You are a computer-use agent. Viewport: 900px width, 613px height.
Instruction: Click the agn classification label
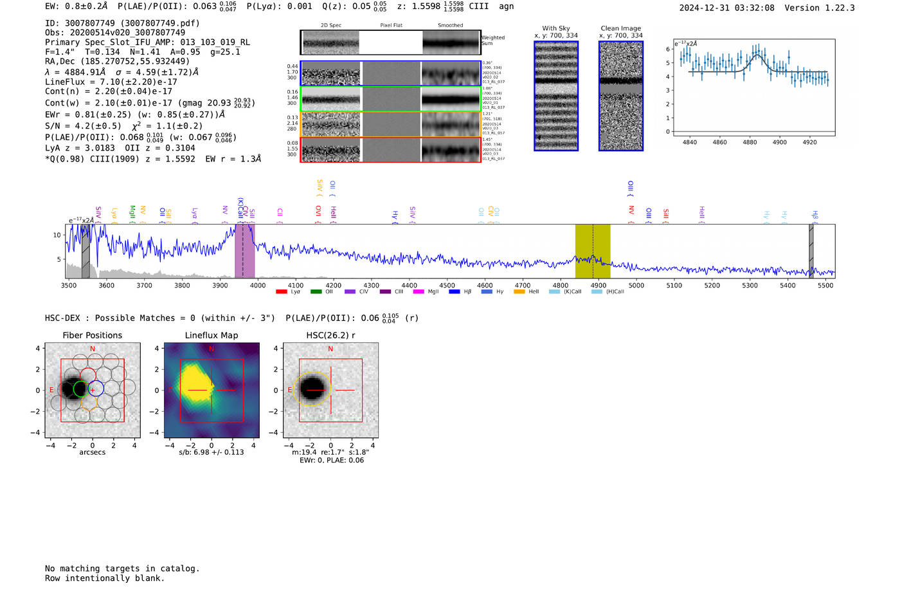click(x=507, y=6)
